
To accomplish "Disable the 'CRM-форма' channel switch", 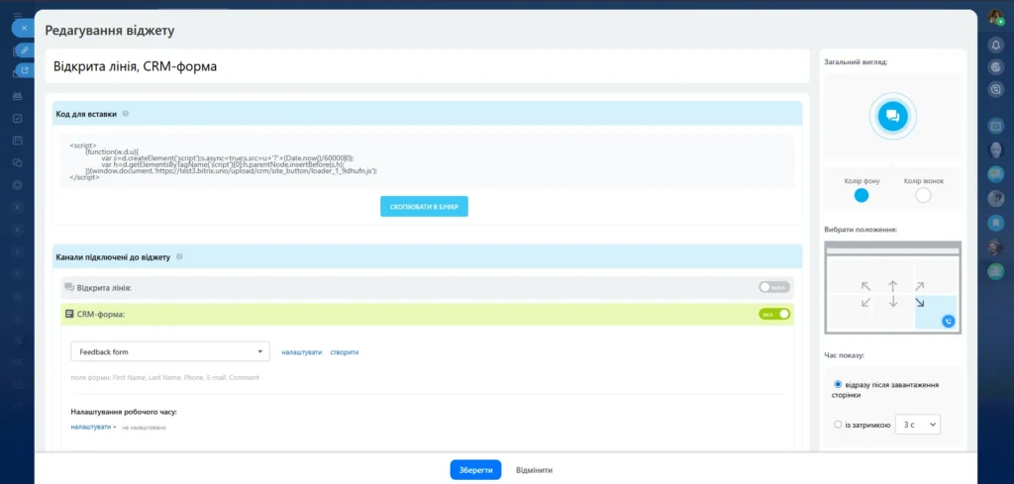I will [x=774, y=314].
